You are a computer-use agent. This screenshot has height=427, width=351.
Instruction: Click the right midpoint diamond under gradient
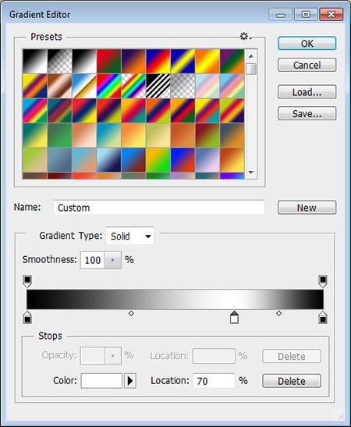click(x=278, y=314)
